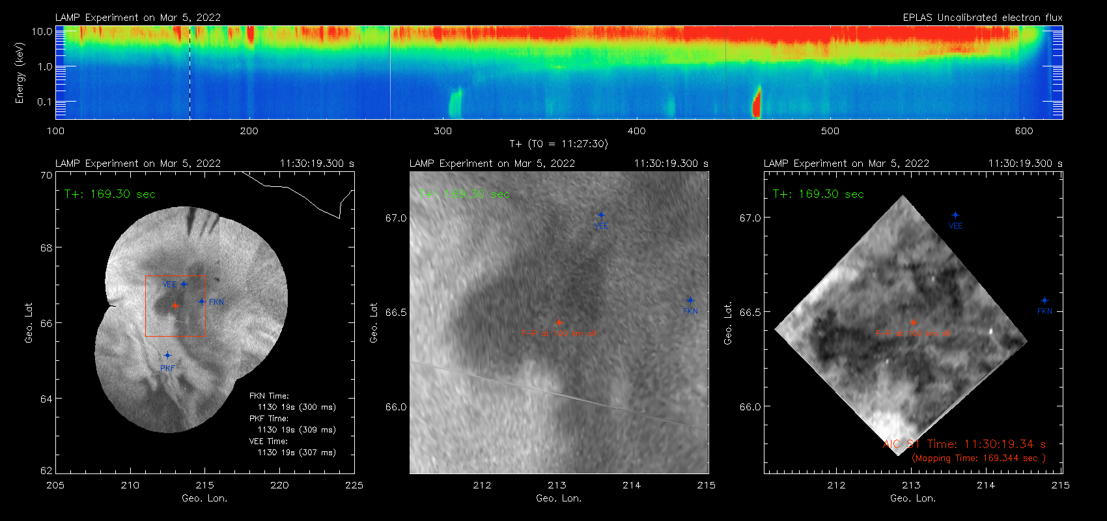1107x521 pixels.
Task: Click the 'Geo. Lat' label beside the middle panel
Action: pos(374,322)
